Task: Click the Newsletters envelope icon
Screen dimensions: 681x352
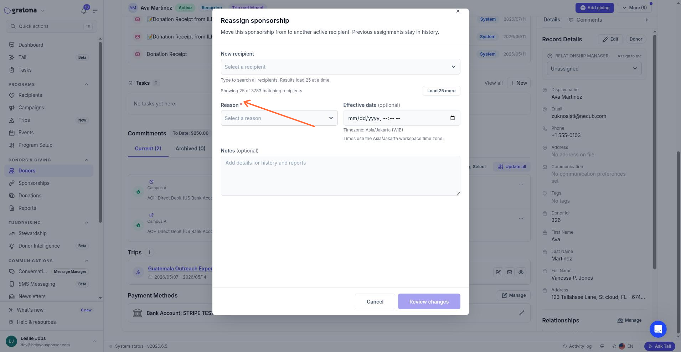Action: (x=12, y=296)
